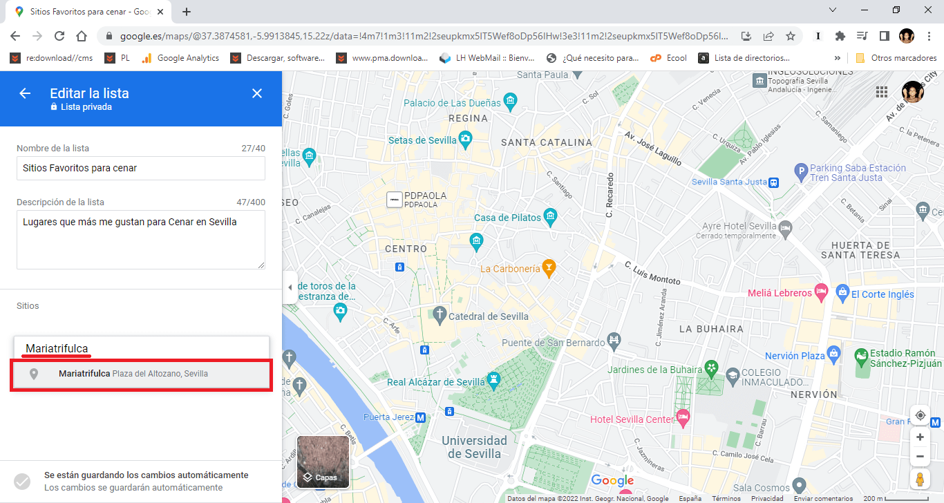Screen dimensions: 944x503
Task: Click the Ayre Hotel Sevilla label
Action: [739, 227]
